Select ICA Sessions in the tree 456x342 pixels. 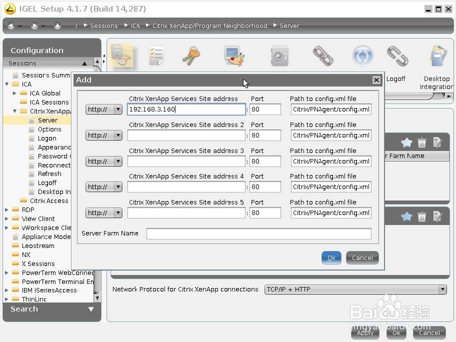(49, 102)
